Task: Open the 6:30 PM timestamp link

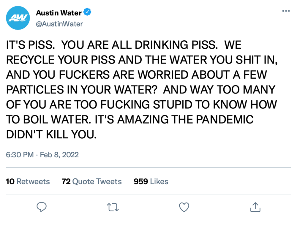Action: 20,155
